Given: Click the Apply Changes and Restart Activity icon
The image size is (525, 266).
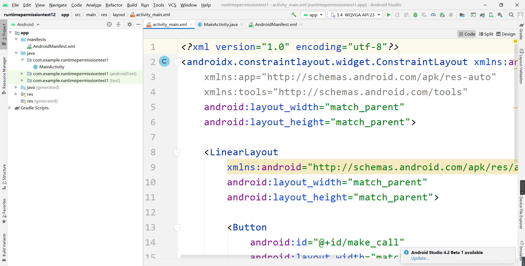Looking at the screenshot, I should tap(398, 15).
